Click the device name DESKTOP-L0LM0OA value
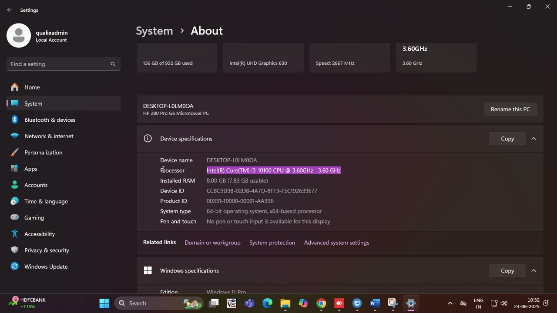This screenshot has height=313, width=557. (232, 160)
